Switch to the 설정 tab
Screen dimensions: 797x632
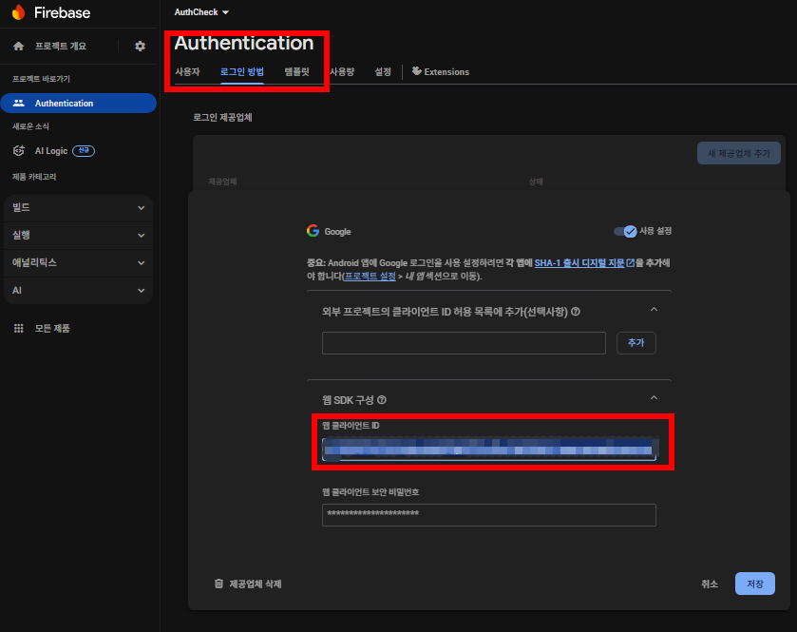point(383,71)
